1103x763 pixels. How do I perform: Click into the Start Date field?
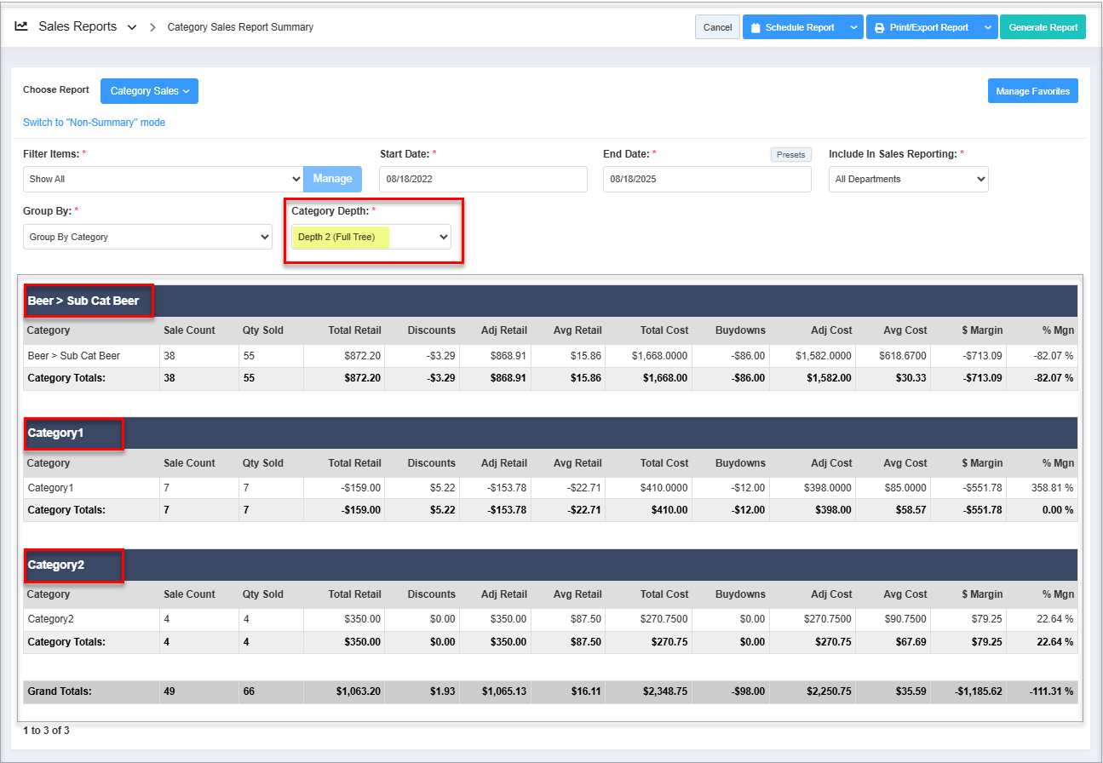point(483,179)
